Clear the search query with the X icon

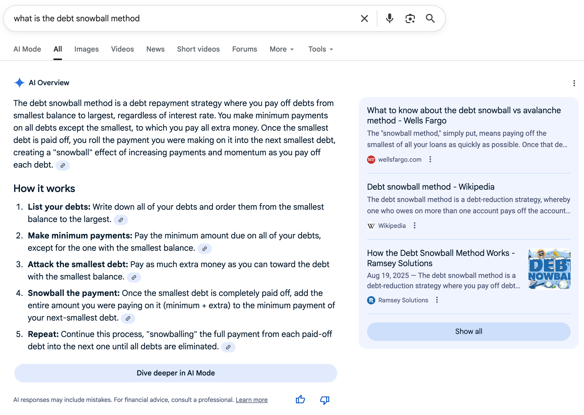point(364,18)
